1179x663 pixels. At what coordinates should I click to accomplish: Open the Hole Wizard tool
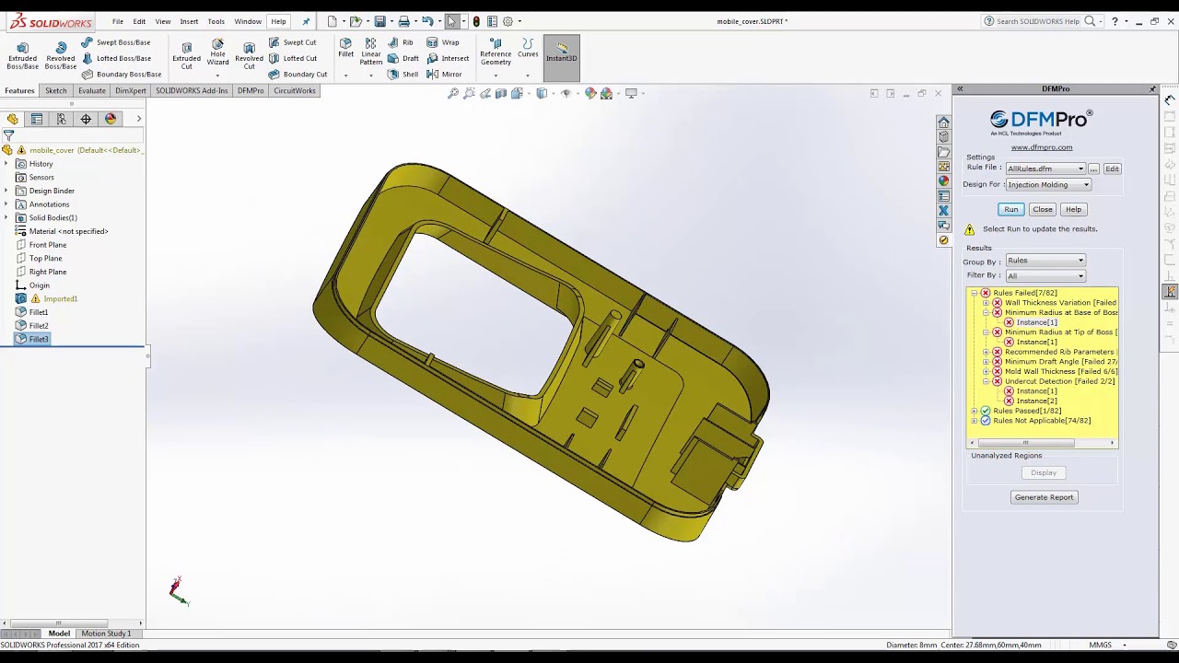[x=217, y=52]
